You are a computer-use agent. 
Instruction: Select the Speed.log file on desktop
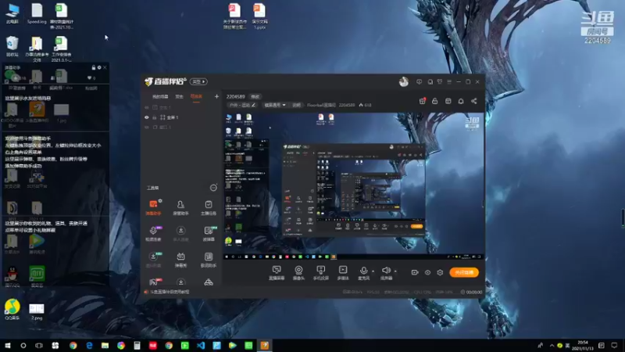pyautogui.click(x=37, y=14)
